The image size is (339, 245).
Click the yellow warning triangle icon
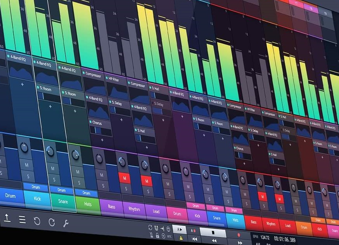[x=181, y=238]
